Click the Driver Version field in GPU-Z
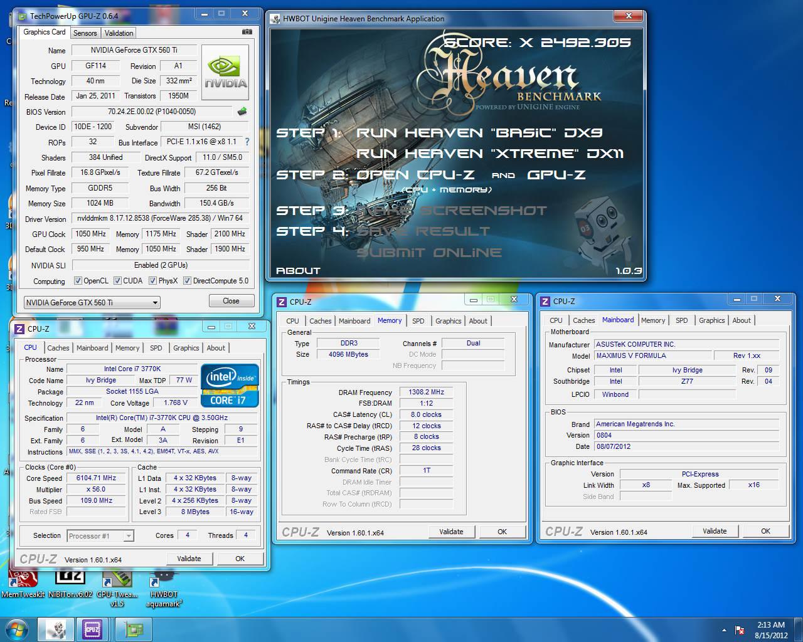This screenshot has height=642, width=803. tap(160, 218)
